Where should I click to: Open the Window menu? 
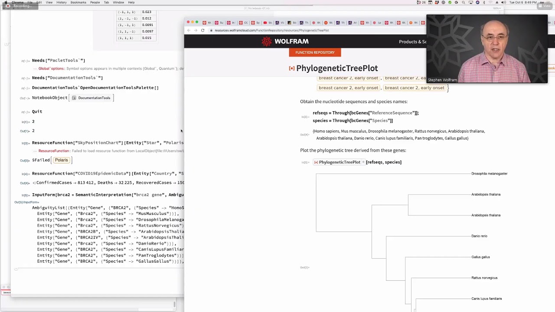coord(118,3)
